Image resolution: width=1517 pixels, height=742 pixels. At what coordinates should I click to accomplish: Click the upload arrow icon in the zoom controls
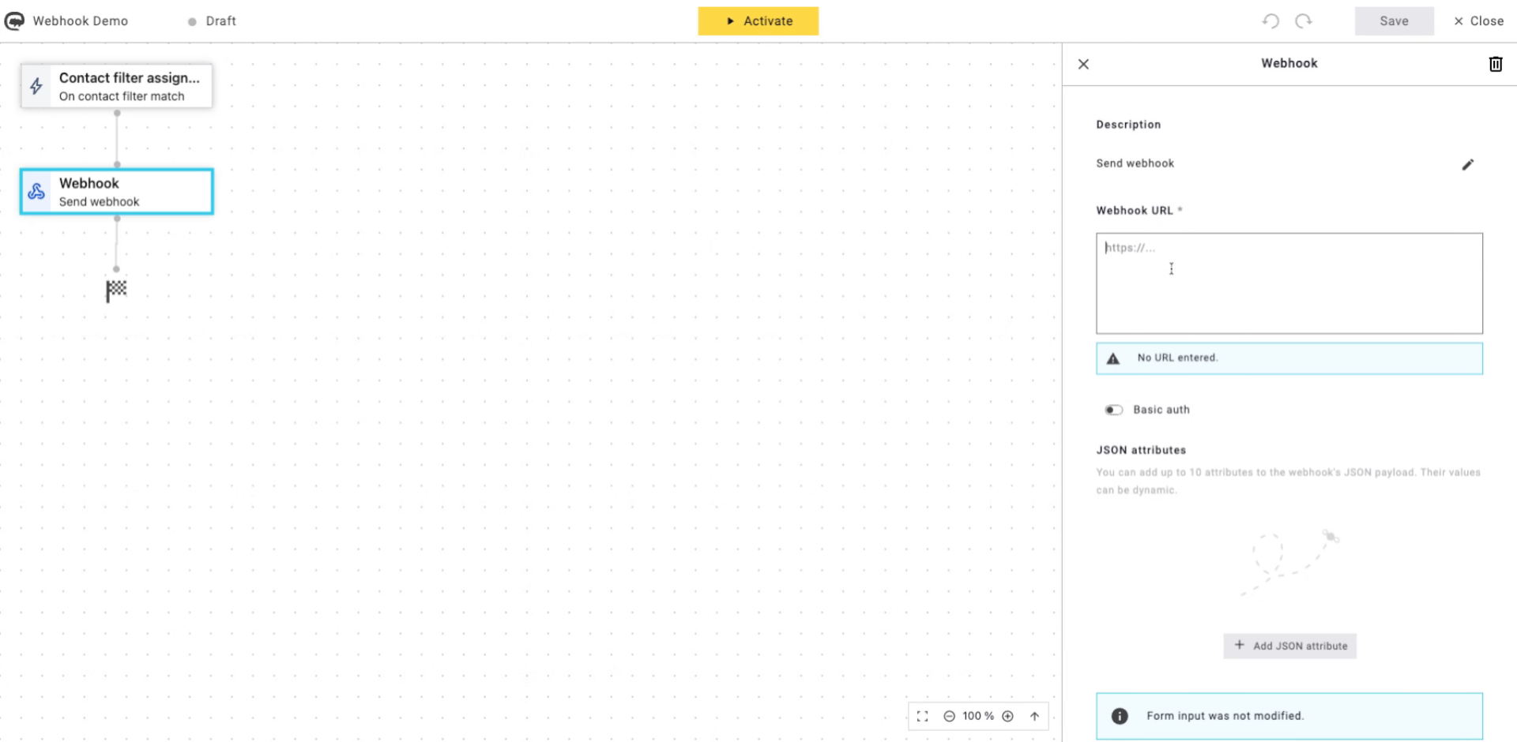[1034, 716]
